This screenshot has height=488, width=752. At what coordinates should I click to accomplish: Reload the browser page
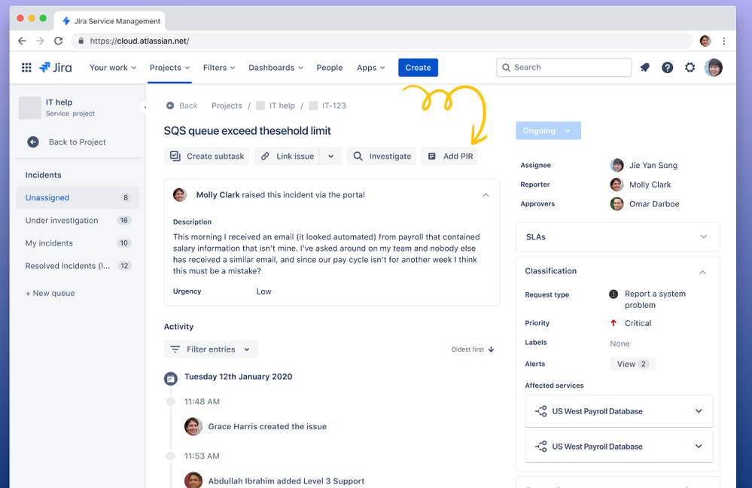click(59, 41)
